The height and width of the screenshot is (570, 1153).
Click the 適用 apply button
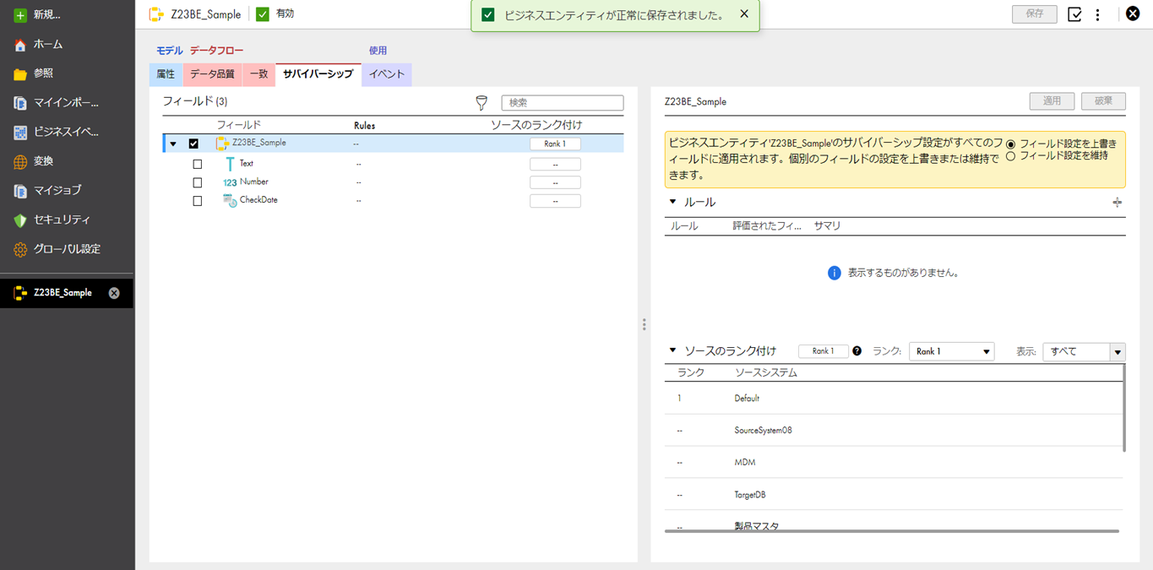click(x=1052, y=100)
